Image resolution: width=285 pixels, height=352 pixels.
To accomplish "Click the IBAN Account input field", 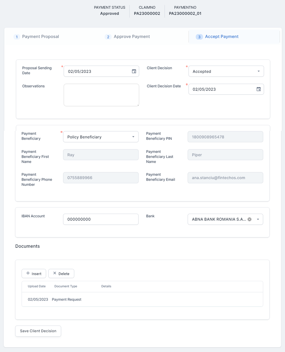I will click(x=101, y=219).
